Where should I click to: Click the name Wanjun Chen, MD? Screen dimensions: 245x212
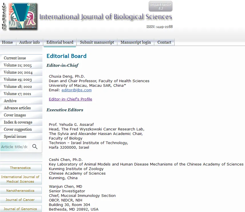(66, 186)
